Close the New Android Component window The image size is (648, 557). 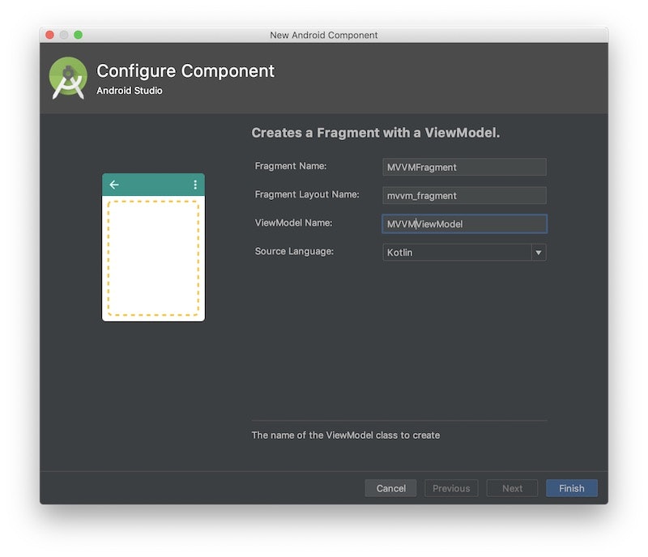(50, 35)
